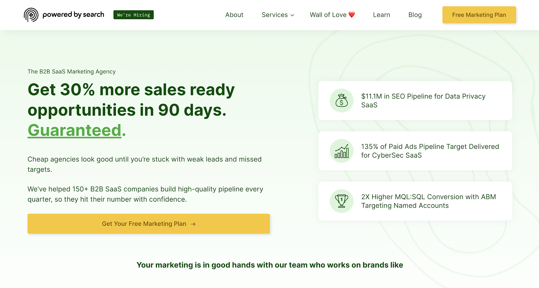Click the money bag icon
This screenshot has height=288, width=539.
tap(341, 100)
